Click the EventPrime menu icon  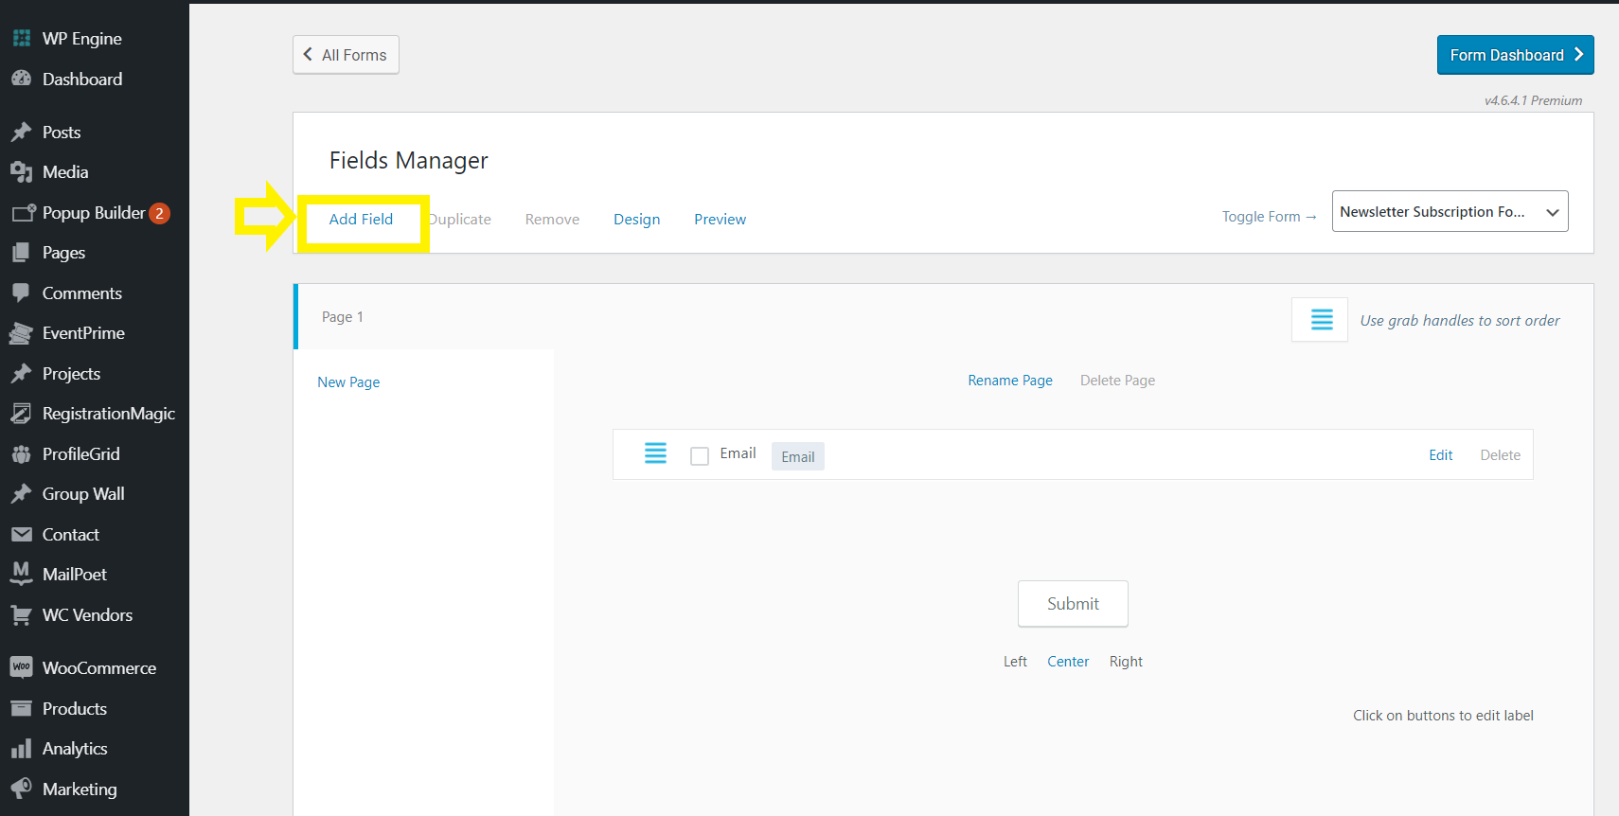pos(21,333)
